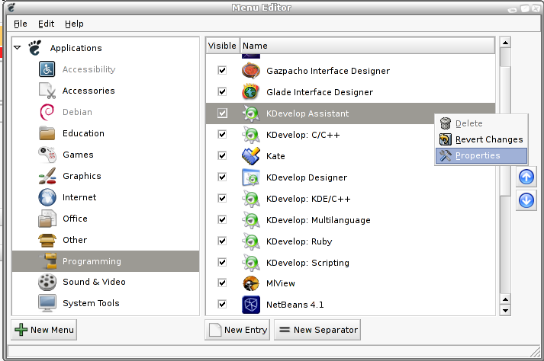Click the MlView bird icon

click(x=250, y=283)
